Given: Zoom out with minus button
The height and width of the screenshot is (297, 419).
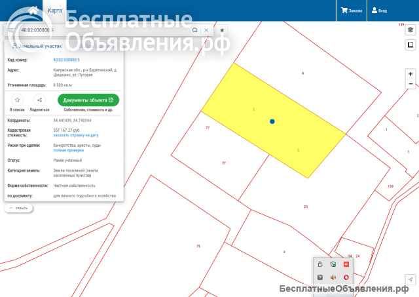Looking at the screenshot, I should (x=410, y=84).
